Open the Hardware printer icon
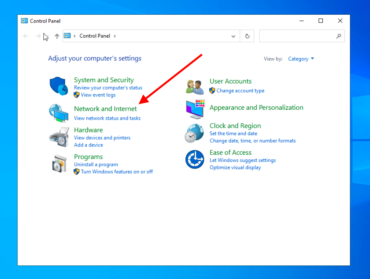 click(59, 137)
